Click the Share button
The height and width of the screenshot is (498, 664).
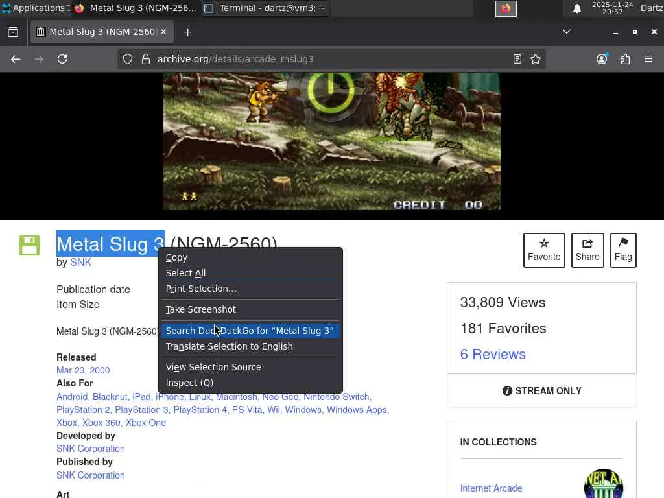tap(587, 250)
